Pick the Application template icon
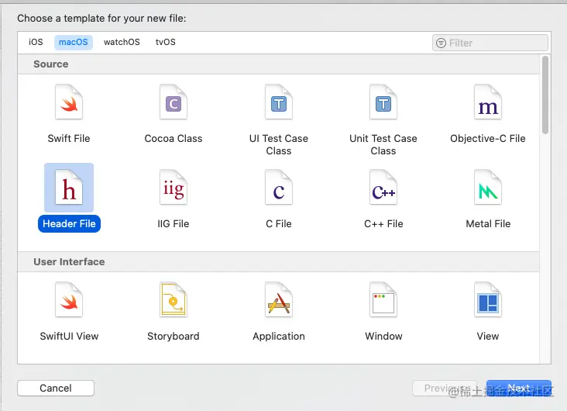This screenshot has height=411, width=567. pos(278,300)
